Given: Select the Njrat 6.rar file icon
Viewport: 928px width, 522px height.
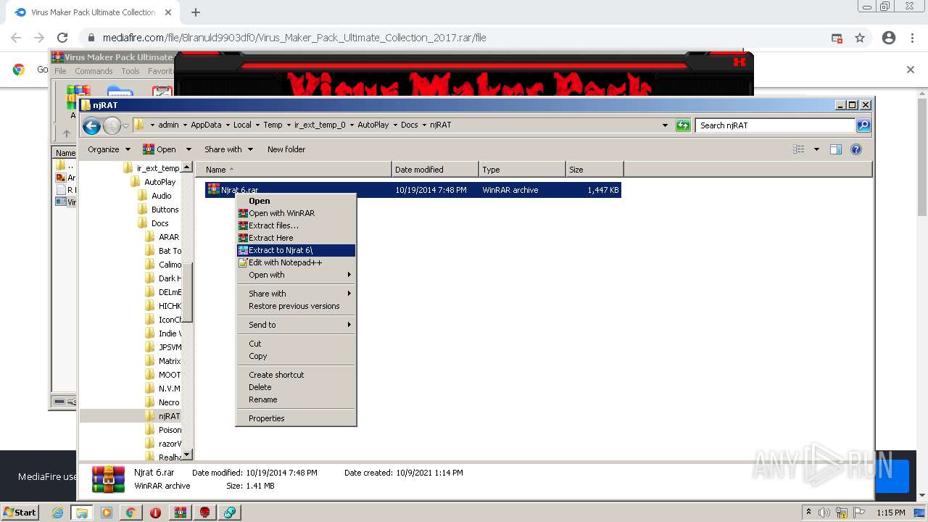Looking at the screenshot, I should pos(213,189).
